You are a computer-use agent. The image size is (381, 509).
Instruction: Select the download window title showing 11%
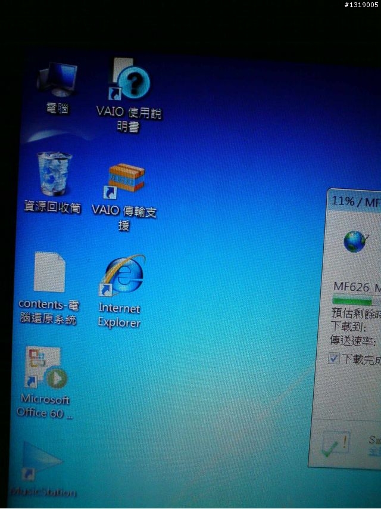click(x=356, y=201)
